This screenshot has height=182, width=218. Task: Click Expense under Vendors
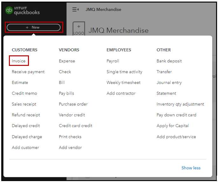point(67,61)
